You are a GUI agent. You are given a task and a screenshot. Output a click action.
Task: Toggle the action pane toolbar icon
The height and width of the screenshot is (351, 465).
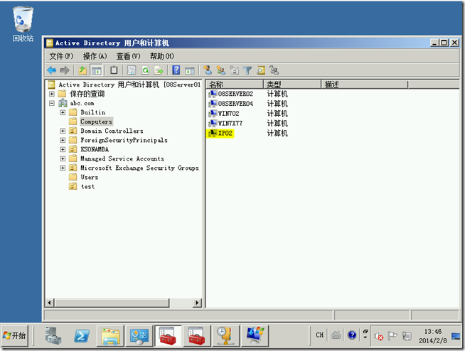[x=190, y=70]
